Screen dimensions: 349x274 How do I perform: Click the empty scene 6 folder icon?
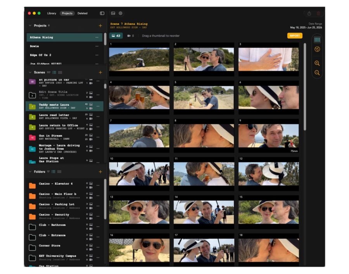tap(32, 95)
